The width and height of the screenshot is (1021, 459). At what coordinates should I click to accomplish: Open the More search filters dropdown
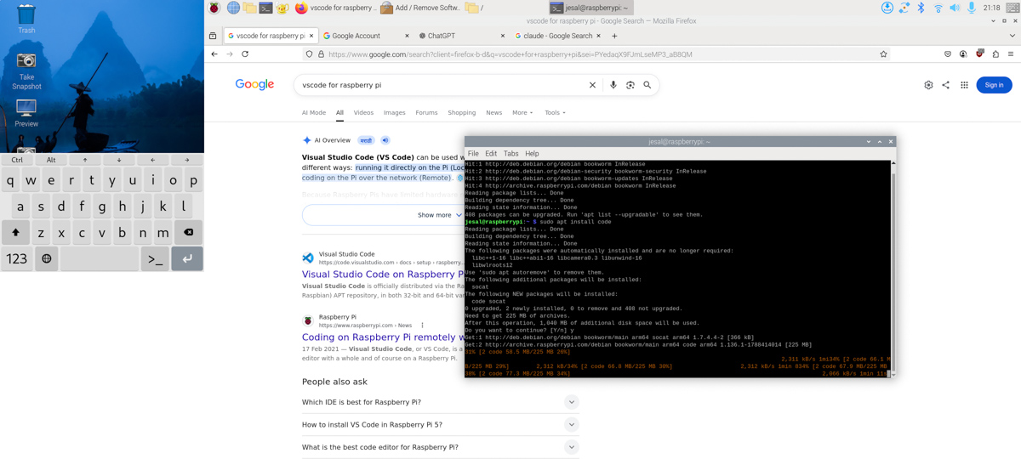[522, 112]
